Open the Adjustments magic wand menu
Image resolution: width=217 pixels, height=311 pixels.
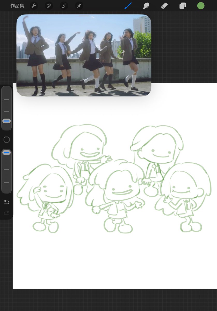[49, 6]
